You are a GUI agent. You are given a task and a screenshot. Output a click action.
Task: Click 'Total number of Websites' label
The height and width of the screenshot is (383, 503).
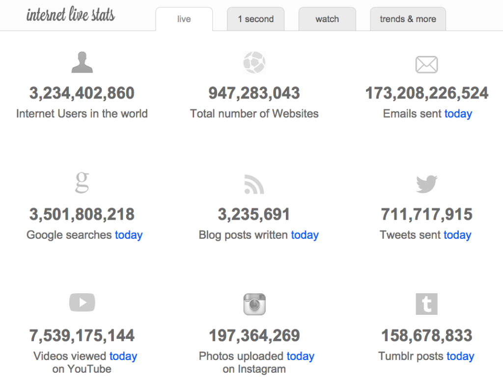254,114
